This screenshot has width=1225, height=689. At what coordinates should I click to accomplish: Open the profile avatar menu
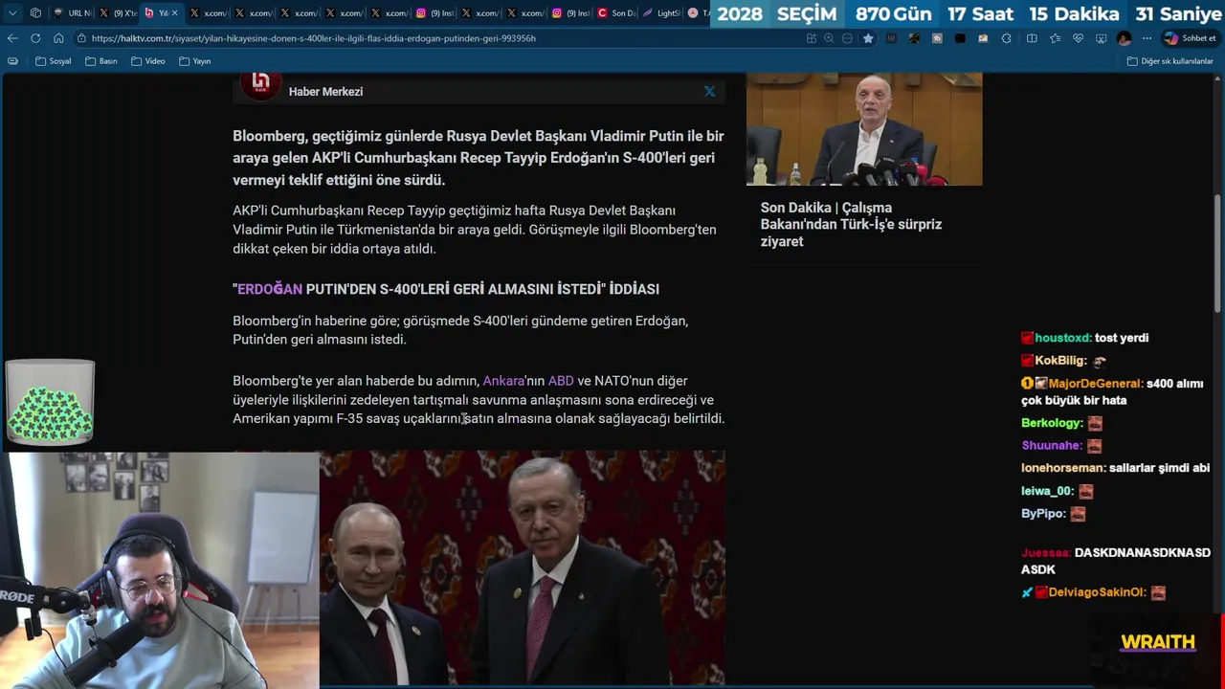(1125, 38)
